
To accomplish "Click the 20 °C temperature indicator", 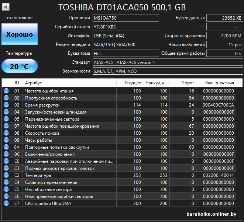I will 19,67.
